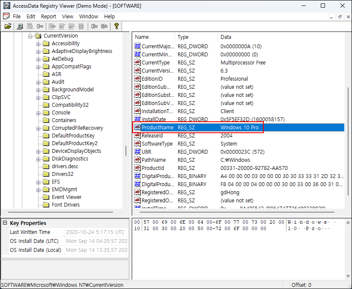Sort by the Data column header
This screenshot has height=289, width=352.
point(281,37)
